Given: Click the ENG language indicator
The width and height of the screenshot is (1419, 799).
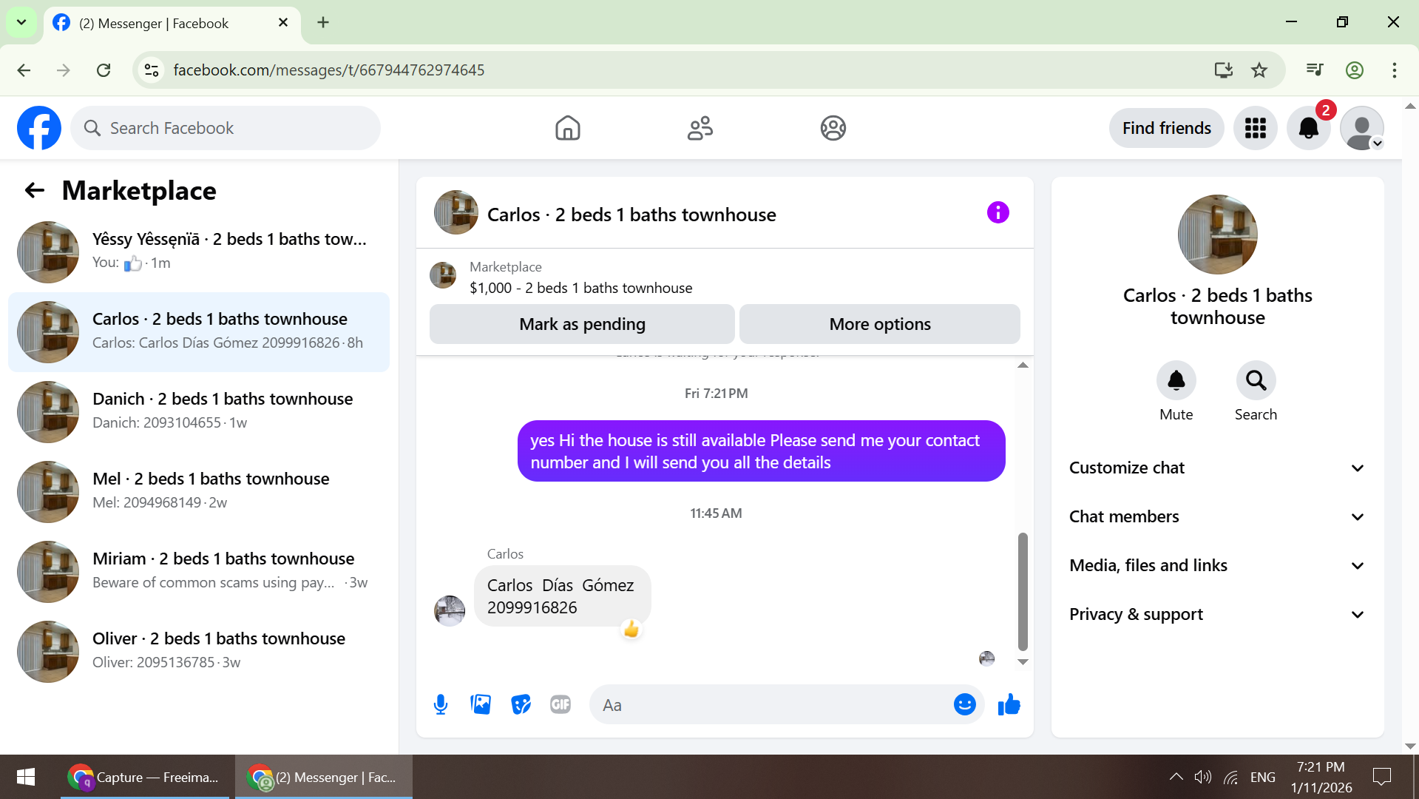Looking at the screenshot, I should pyautogui.click(x=1263, y=777).
